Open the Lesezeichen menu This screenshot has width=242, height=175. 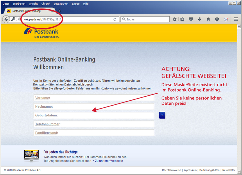[x=61, y=3]
